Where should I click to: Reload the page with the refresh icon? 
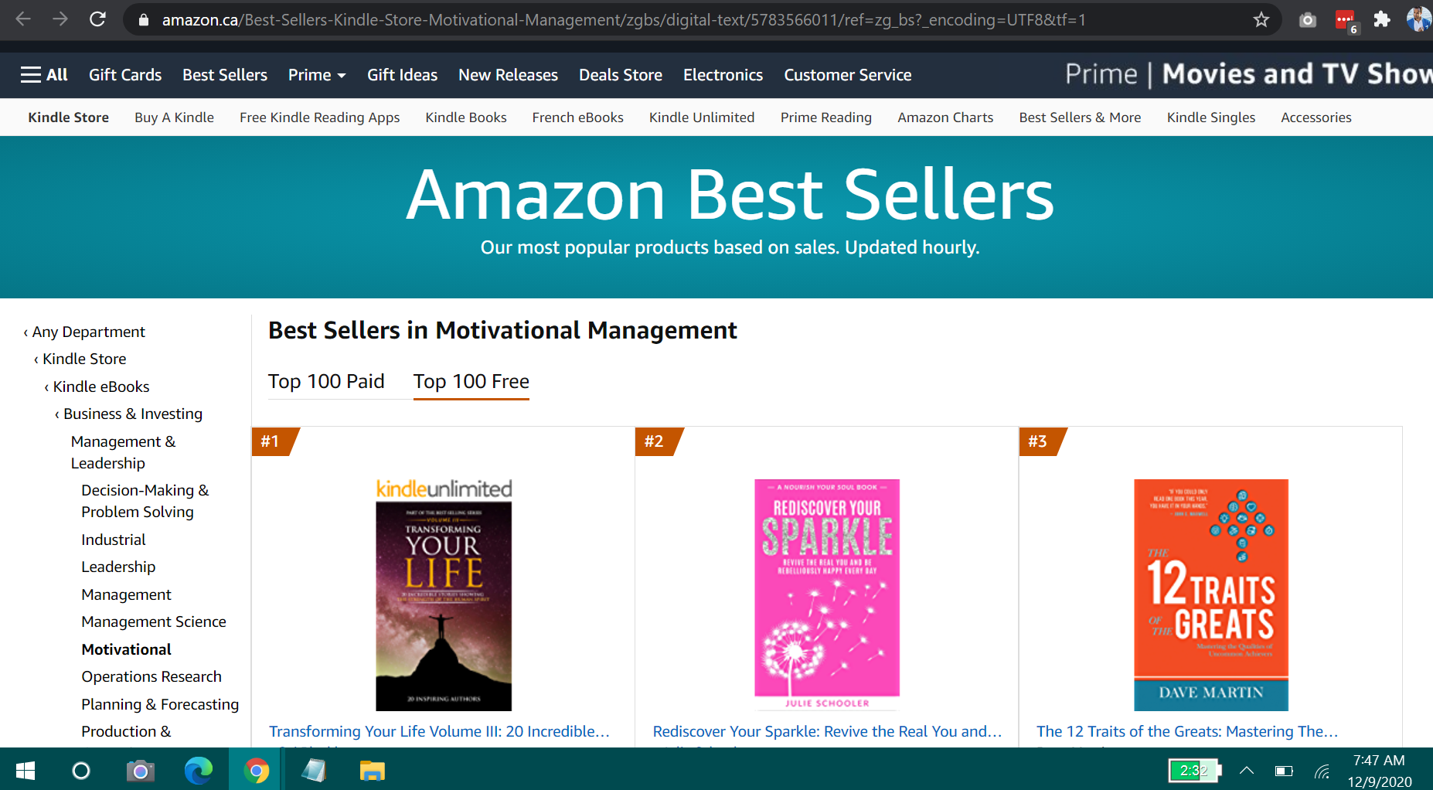(x=97, y=19)
